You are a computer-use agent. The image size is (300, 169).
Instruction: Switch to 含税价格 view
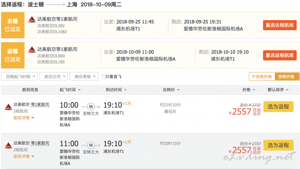click(x=286, y=77)
